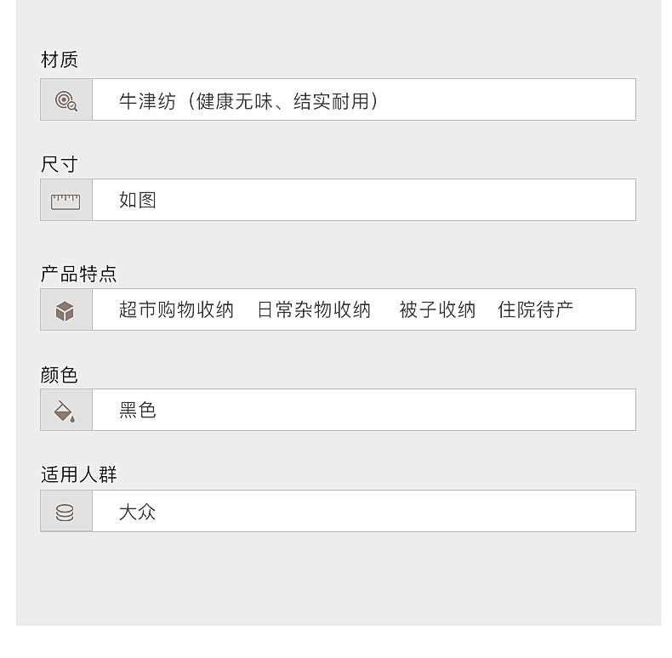Click the 材质 heading label
672x658 pixels.
click(x=60, y=60)
